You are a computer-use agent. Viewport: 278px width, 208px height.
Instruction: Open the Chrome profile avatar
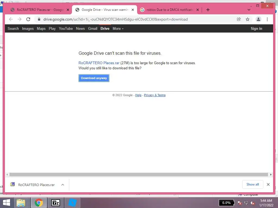[258, 19]
